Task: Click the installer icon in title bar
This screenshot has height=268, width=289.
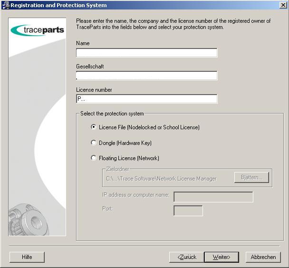Action: (x=5, y=5)
